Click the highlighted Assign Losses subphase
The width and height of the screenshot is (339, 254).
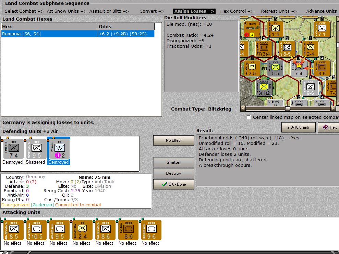[194, 11]
